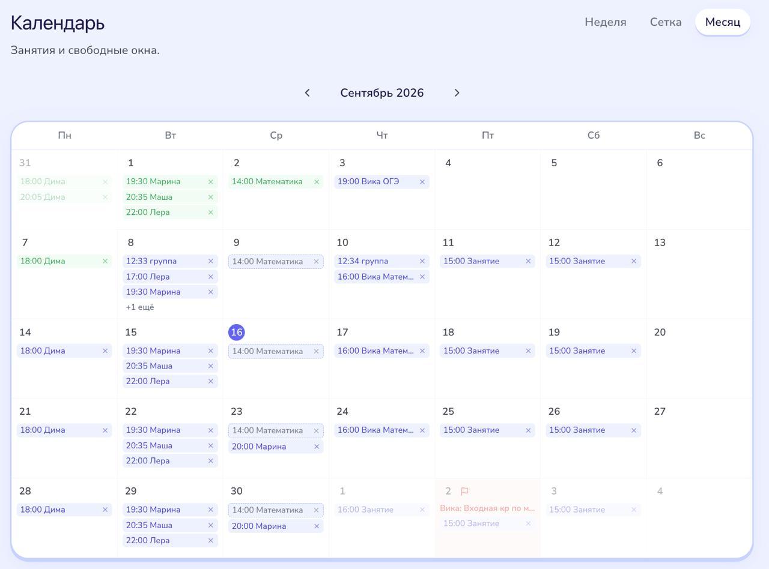The height and width of the screenshot is (569, 769).
Task: Remove 15:00 Занятие on September 12
Action: click(634, 261)
